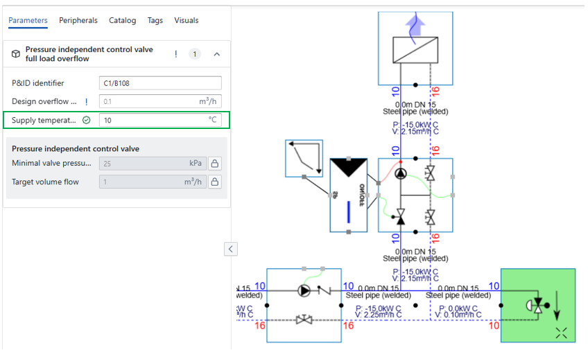Click the issue count badge showing 1

tap(195, 54)
